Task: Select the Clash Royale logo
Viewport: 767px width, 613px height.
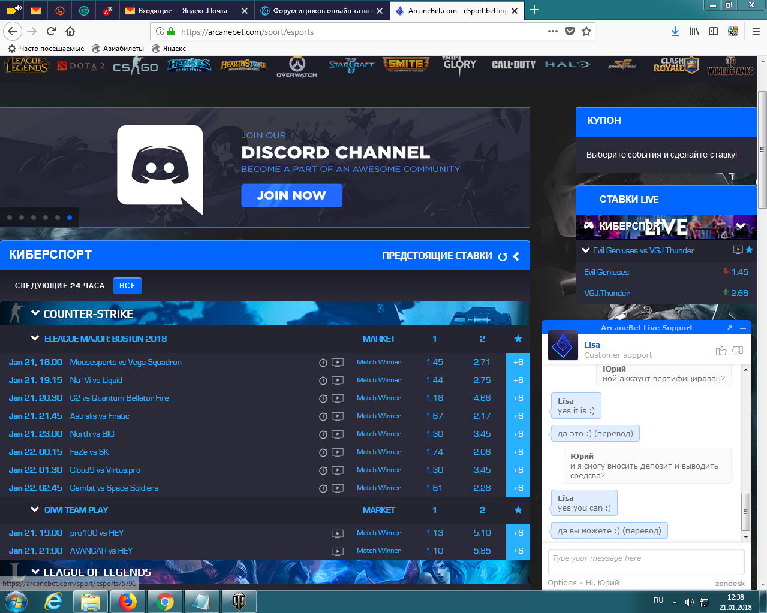Action: click(x=676, y=65)
